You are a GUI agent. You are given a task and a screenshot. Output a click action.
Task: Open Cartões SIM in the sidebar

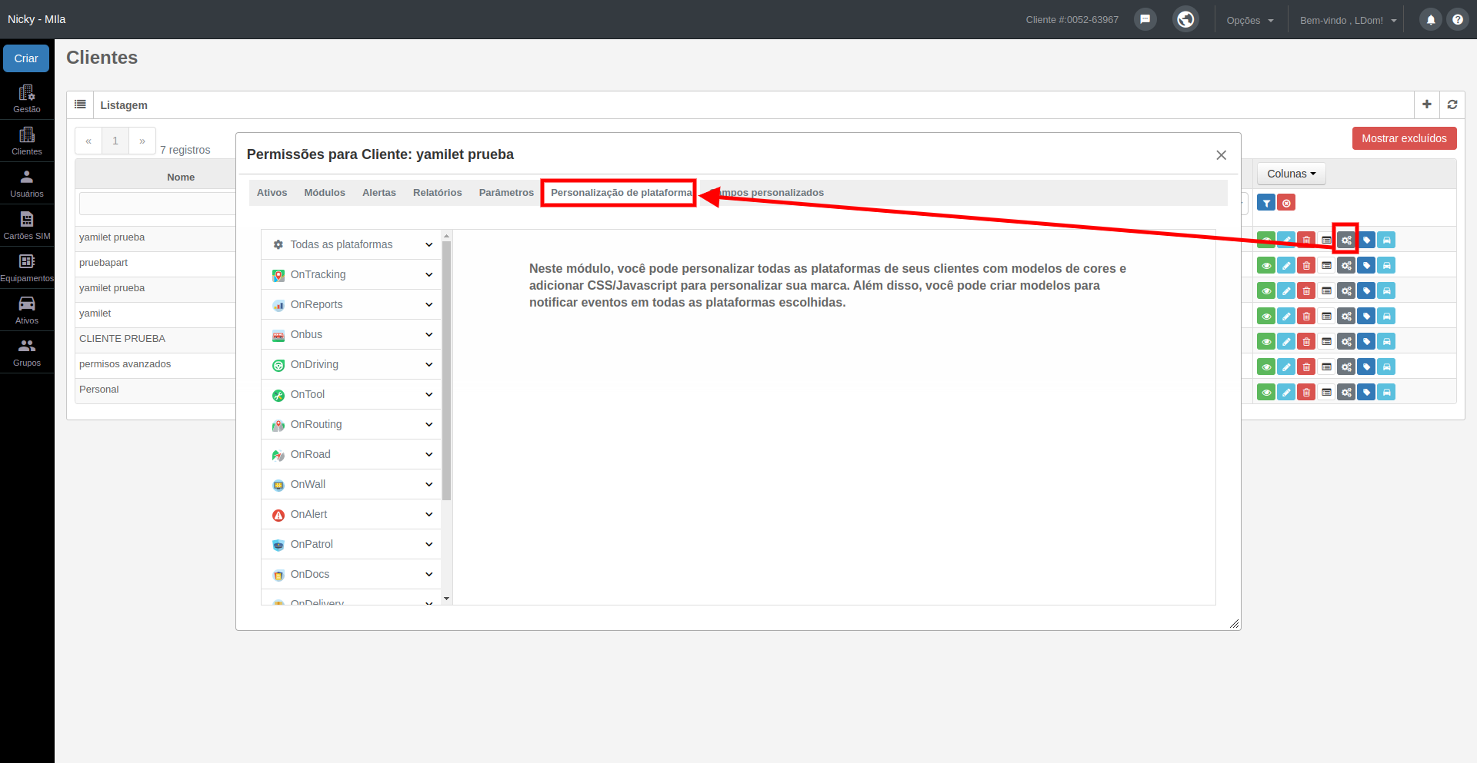(x=27, y=225)
